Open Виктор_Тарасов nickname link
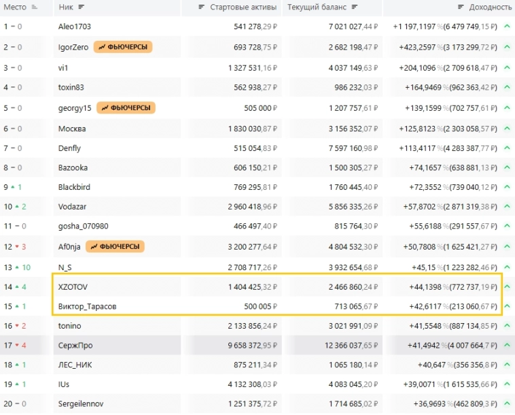This screenshot has height=415, width=515. click(88, 307)
